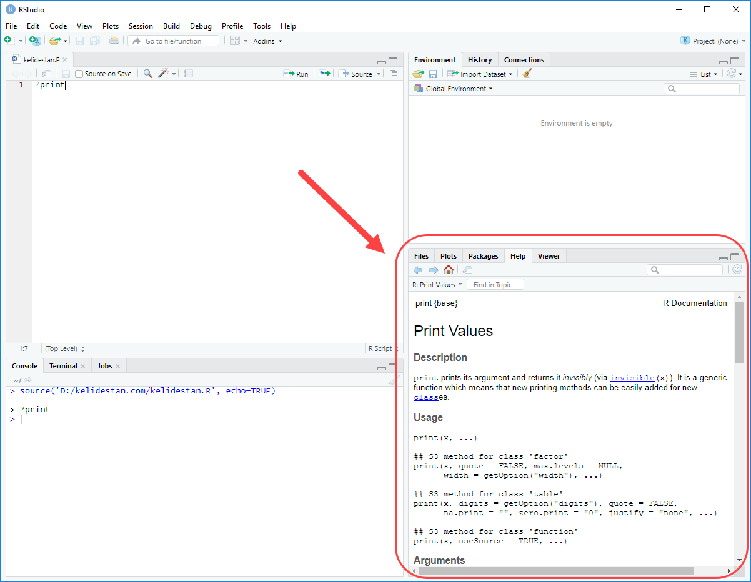
Task: Click the Environment search box
Action: [x=702, y=89]
